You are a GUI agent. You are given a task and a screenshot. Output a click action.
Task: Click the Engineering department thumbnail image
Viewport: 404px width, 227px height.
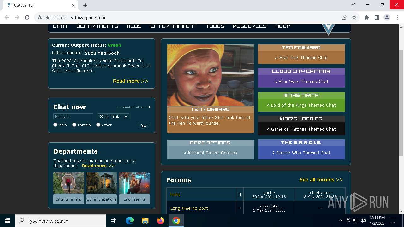(134, 183)
